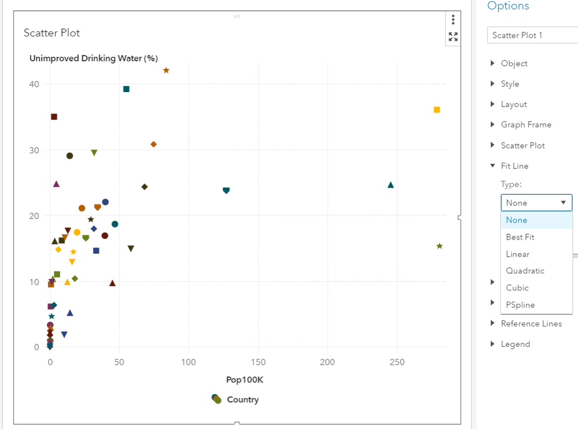
Task: Expand the Style options section
Action: [493, 84]
